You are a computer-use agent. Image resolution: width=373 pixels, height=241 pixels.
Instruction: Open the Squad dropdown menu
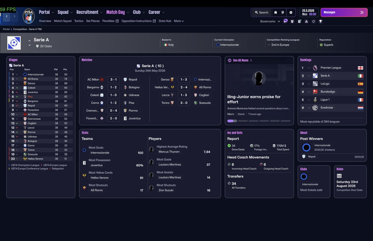pyautogui.click(x=65, y=12)
